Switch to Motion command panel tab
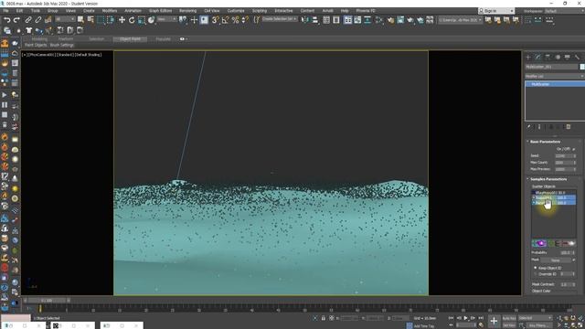The image size is (585, 329). click(x=558, y=57)
